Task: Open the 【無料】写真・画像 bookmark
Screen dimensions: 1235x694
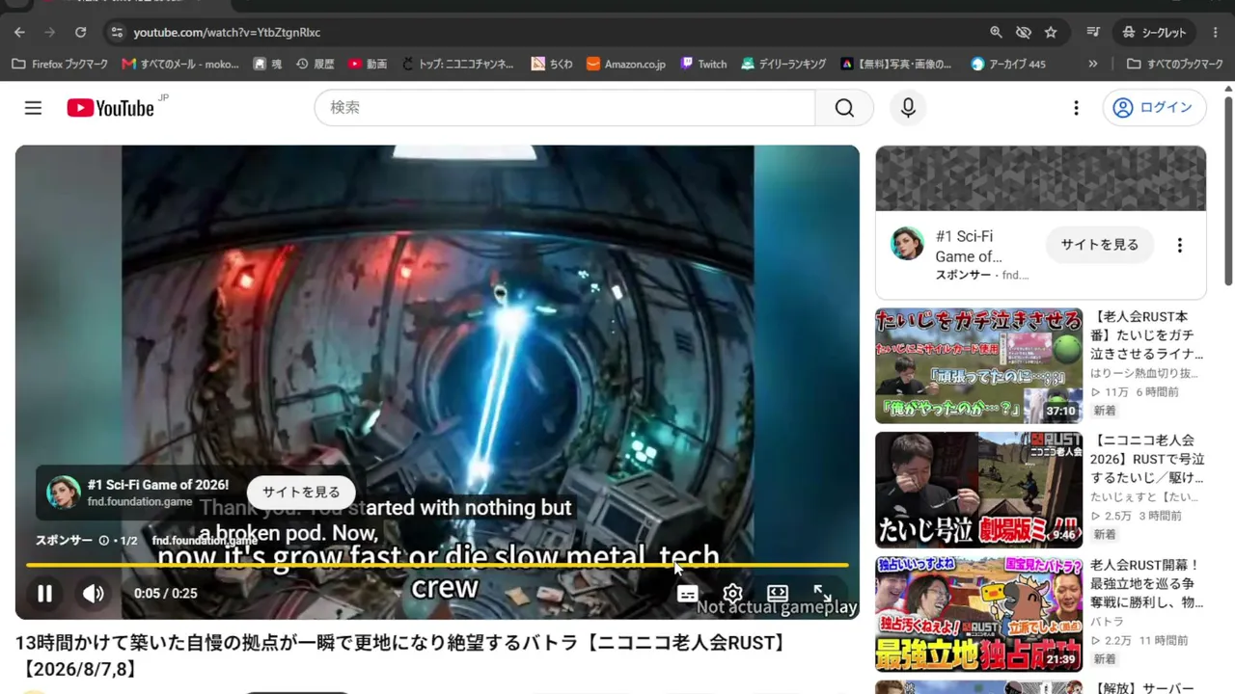Action: click(x=895, y=64)
